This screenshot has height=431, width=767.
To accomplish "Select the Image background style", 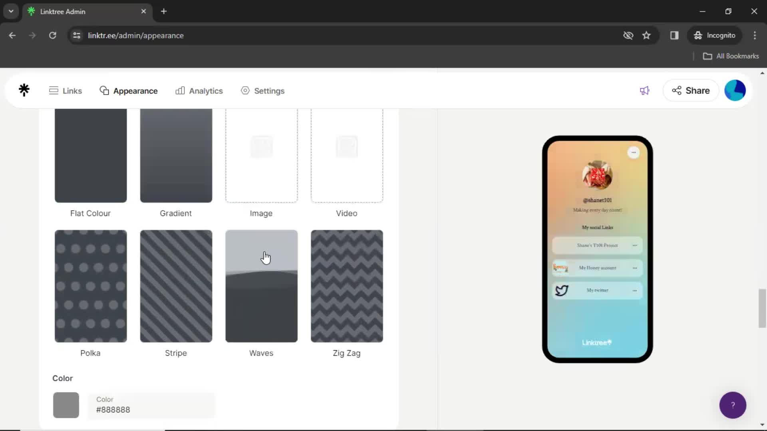I will pos(261,155).
